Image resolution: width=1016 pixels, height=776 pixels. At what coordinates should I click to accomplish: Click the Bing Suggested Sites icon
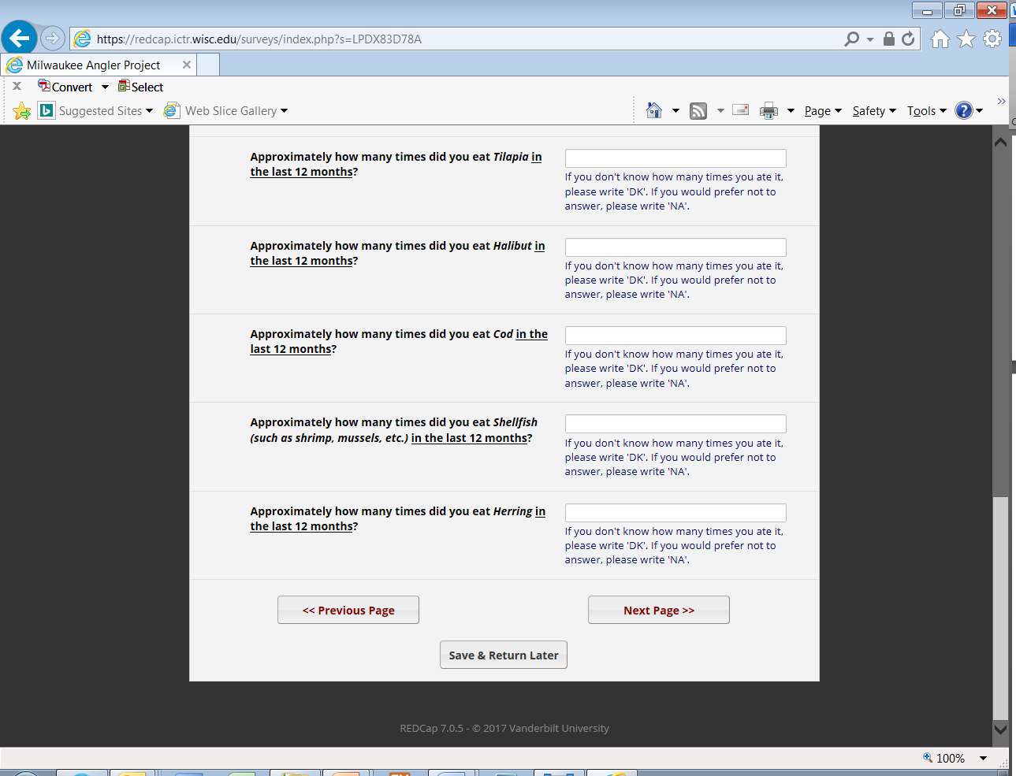47,110
